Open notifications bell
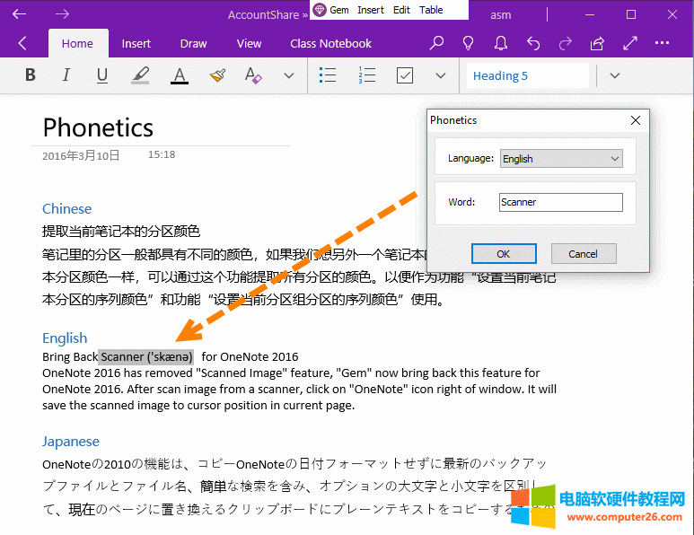This screenshot has height=535, width=694. tap(501, 43)
